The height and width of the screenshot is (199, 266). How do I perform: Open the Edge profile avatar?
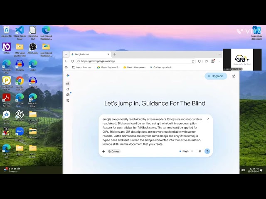(212, 61)
